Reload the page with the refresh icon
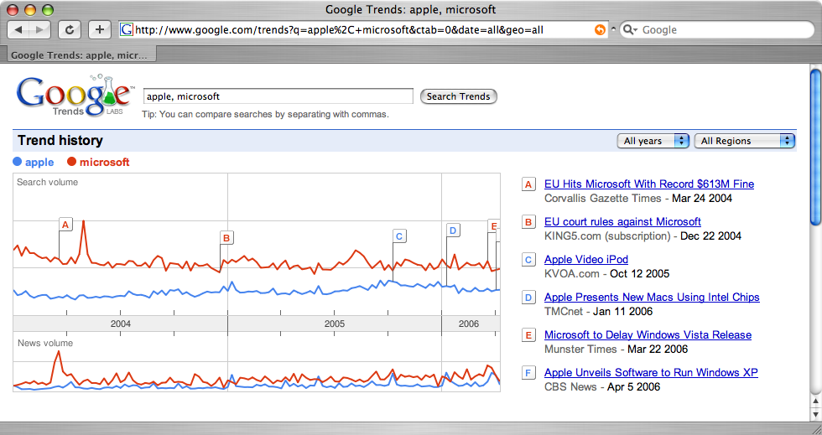 69,30
